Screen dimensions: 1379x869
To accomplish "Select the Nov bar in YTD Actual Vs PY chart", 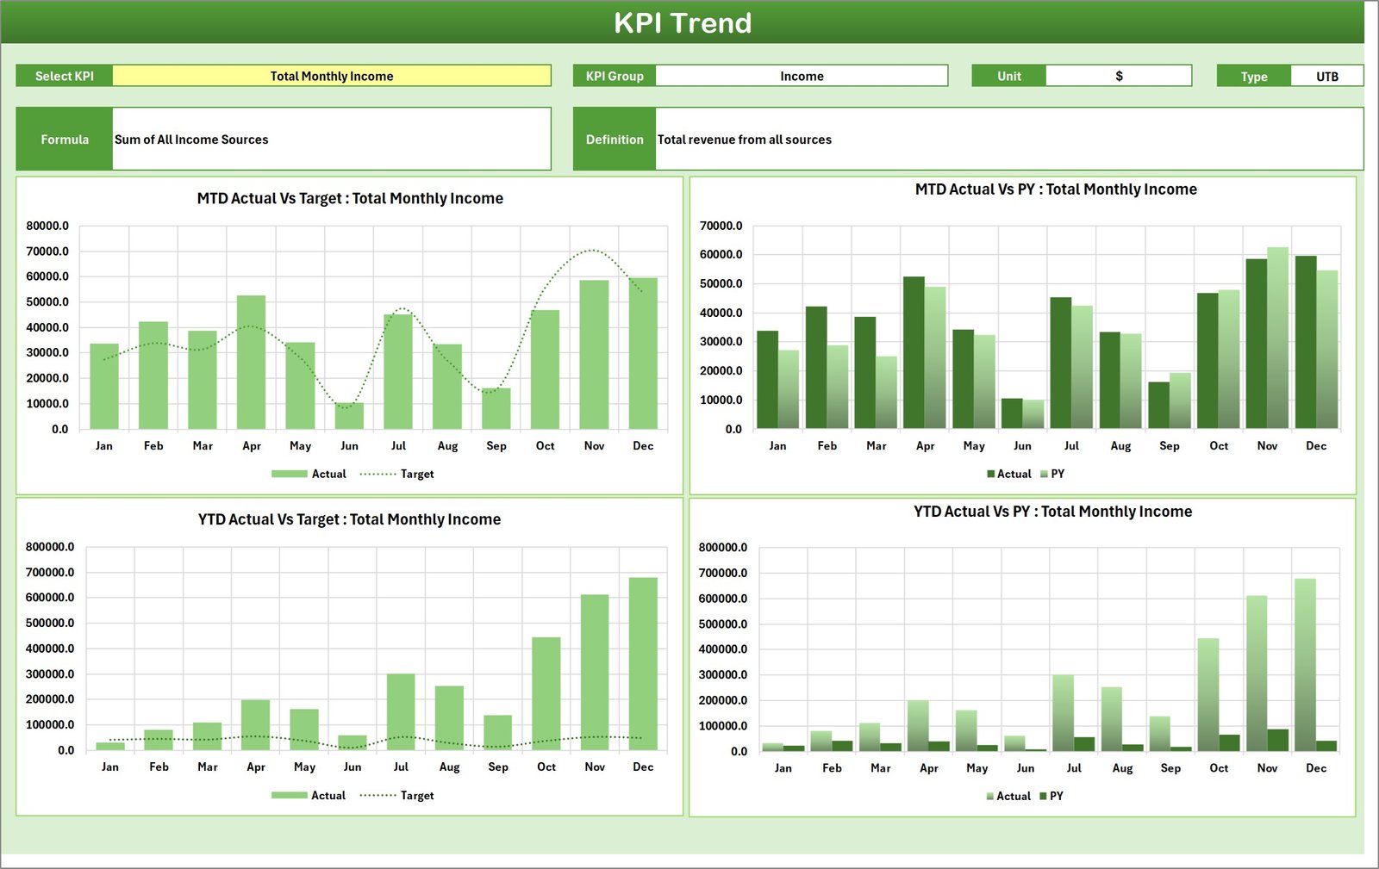I will [1258, 672].
